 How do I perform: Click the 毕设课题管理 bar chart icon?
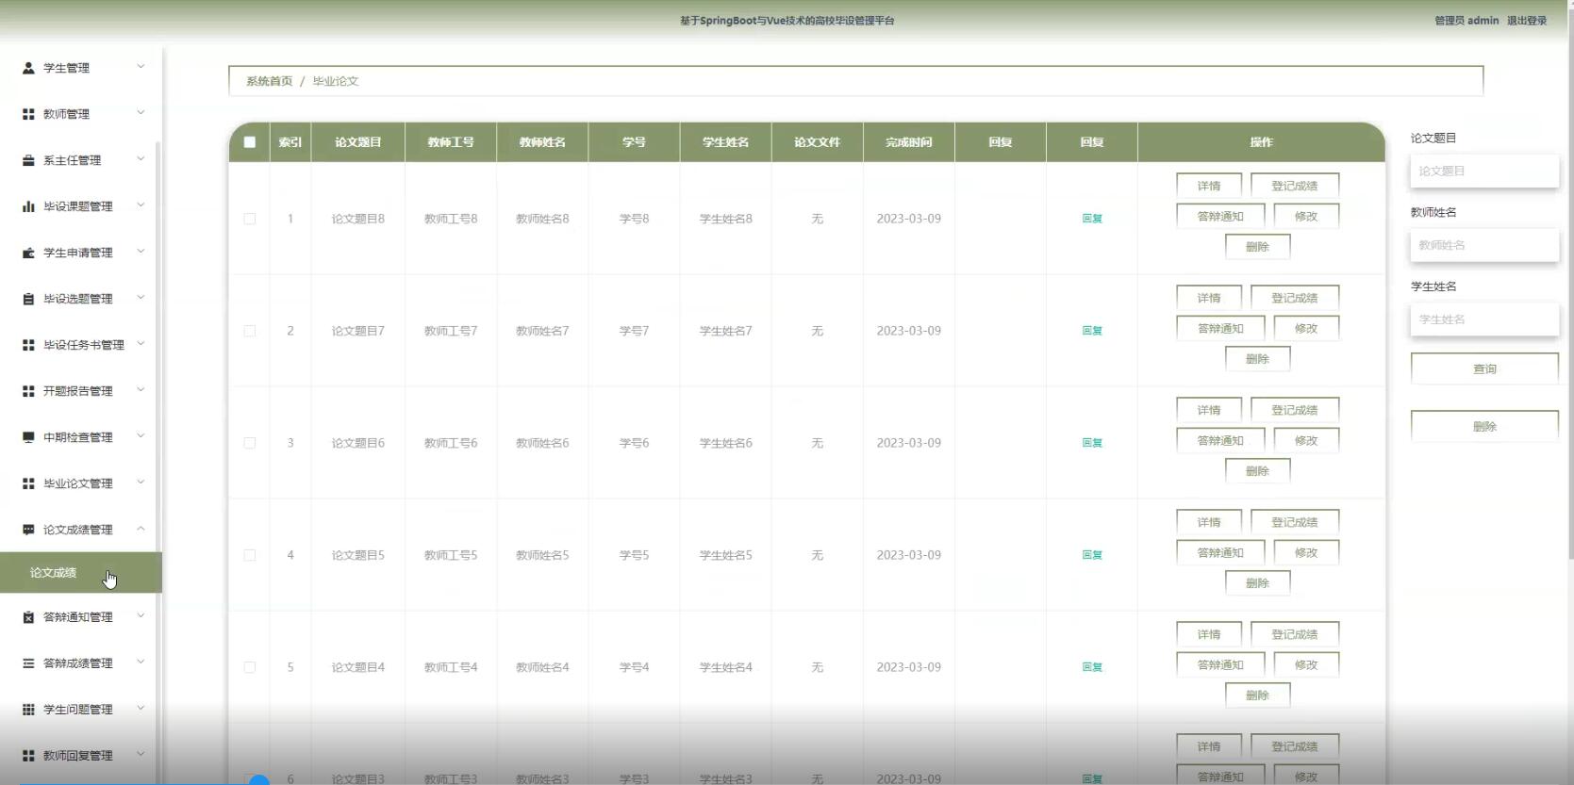pos(28,206)
